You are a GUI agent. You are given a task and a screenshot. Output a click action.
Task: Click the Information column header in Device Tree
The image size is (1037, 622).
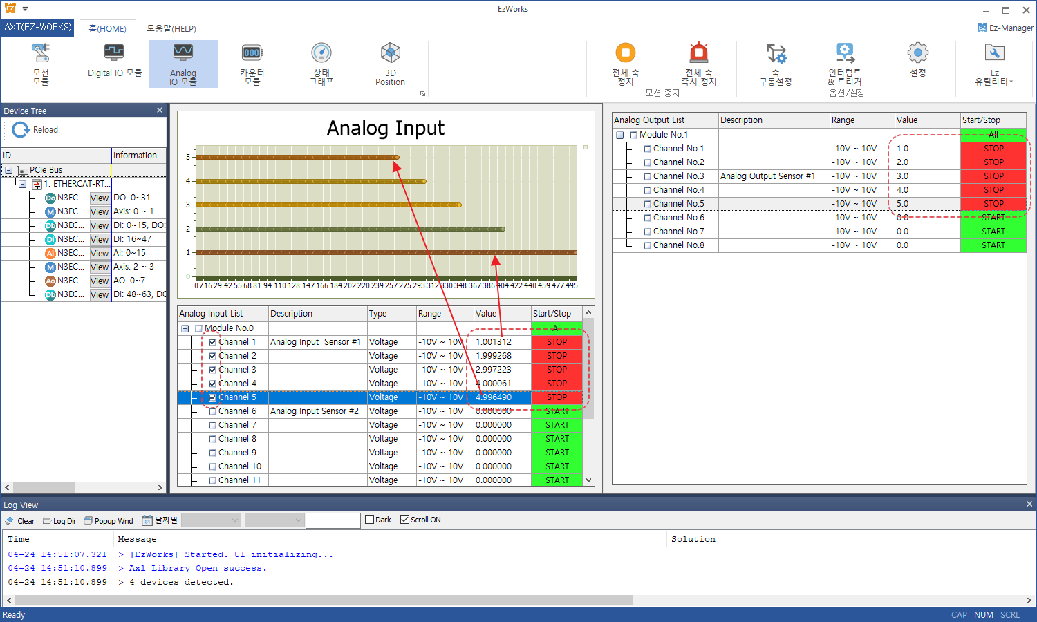point(138,155)
